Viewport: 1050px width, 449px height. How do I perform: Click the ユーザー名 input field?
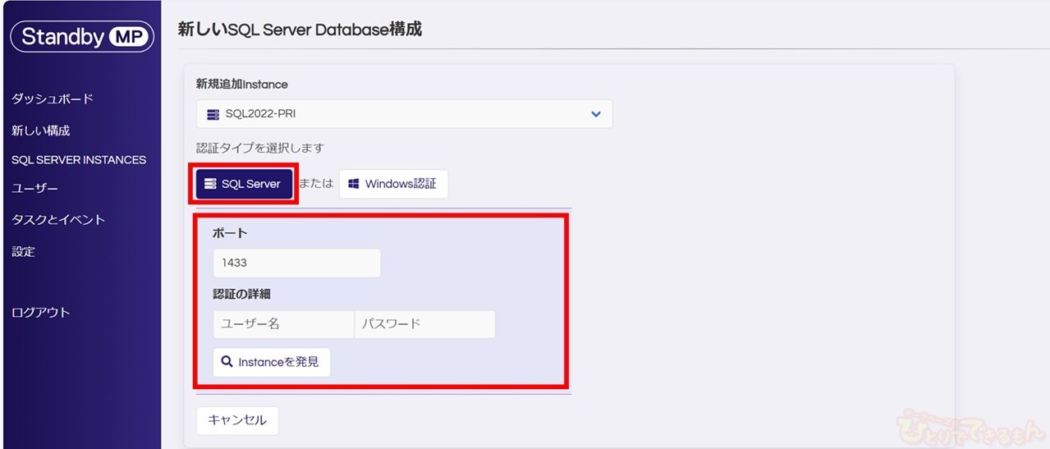click(x=283, y=324)
